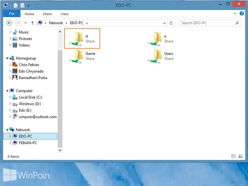Click the Pictures library icon

15,39
